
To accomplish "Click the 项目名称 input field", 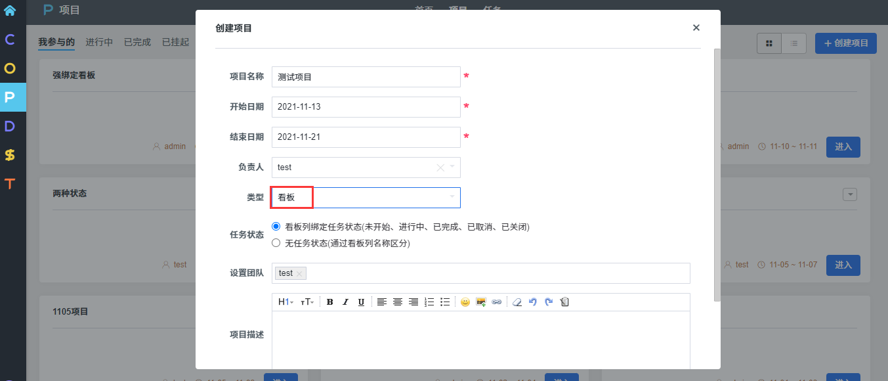I will point(366,77).
